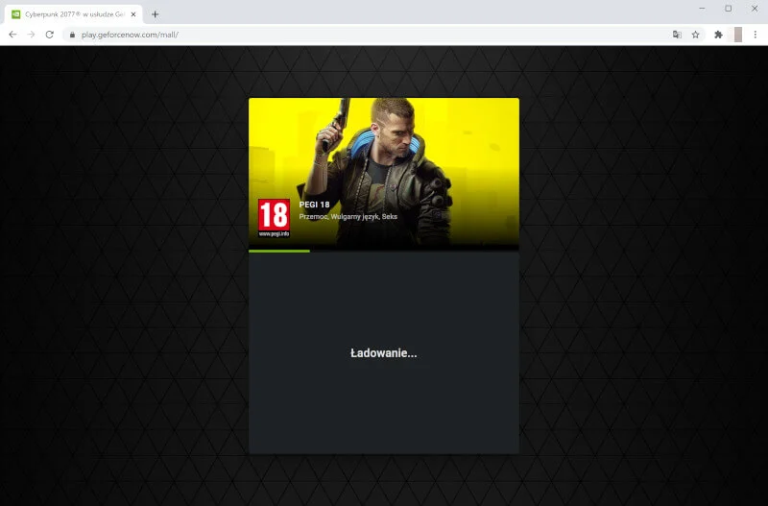Select the Cyberpunk 2077 browser tab
Screen dimensions: 768x506
(74, 14)
